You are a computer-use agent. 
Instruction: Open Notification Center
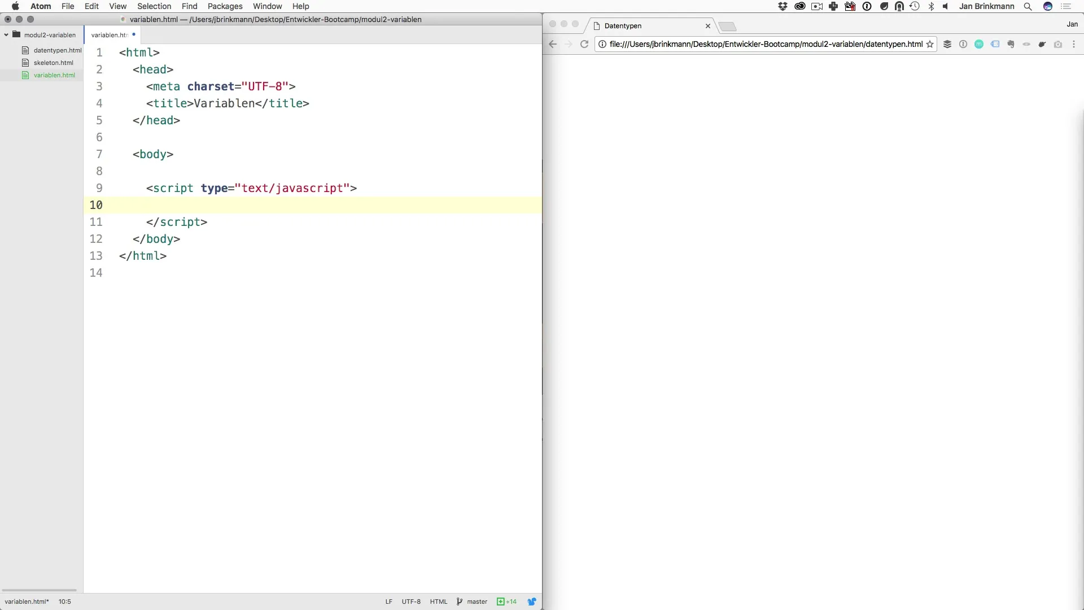tap(1066, 6)
